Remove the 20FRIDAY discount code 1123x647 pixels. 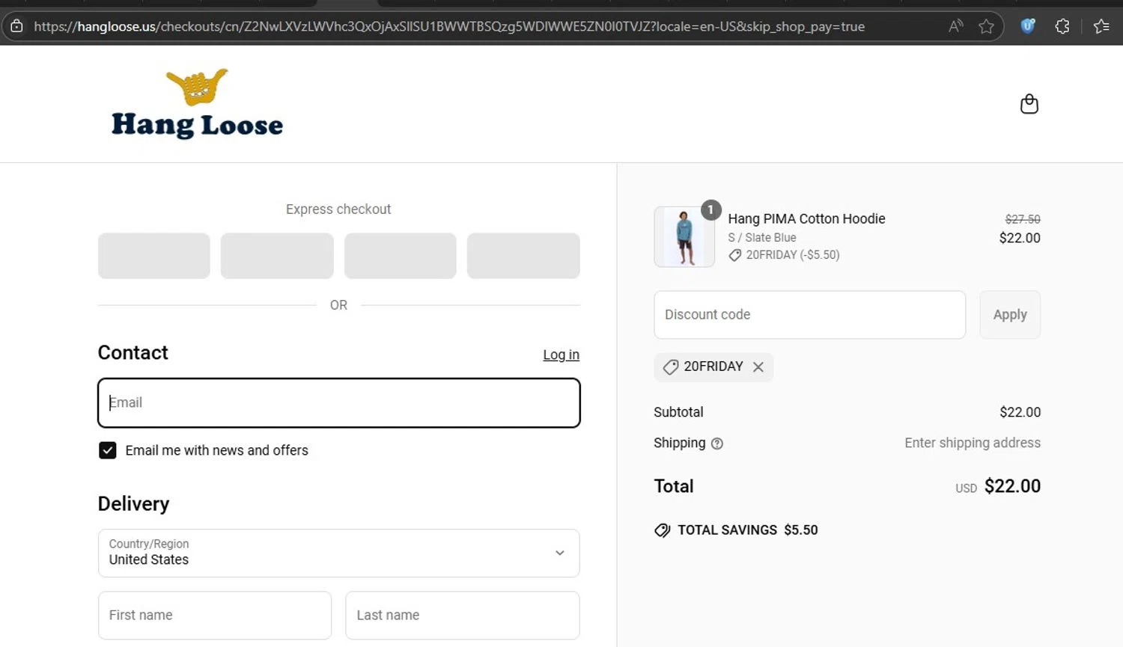[758, 367]
